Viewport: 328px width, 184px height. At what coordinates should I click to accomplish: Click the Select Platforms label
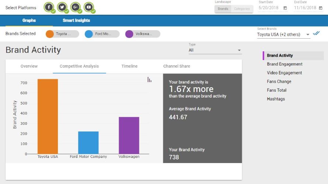click(21, 8)
